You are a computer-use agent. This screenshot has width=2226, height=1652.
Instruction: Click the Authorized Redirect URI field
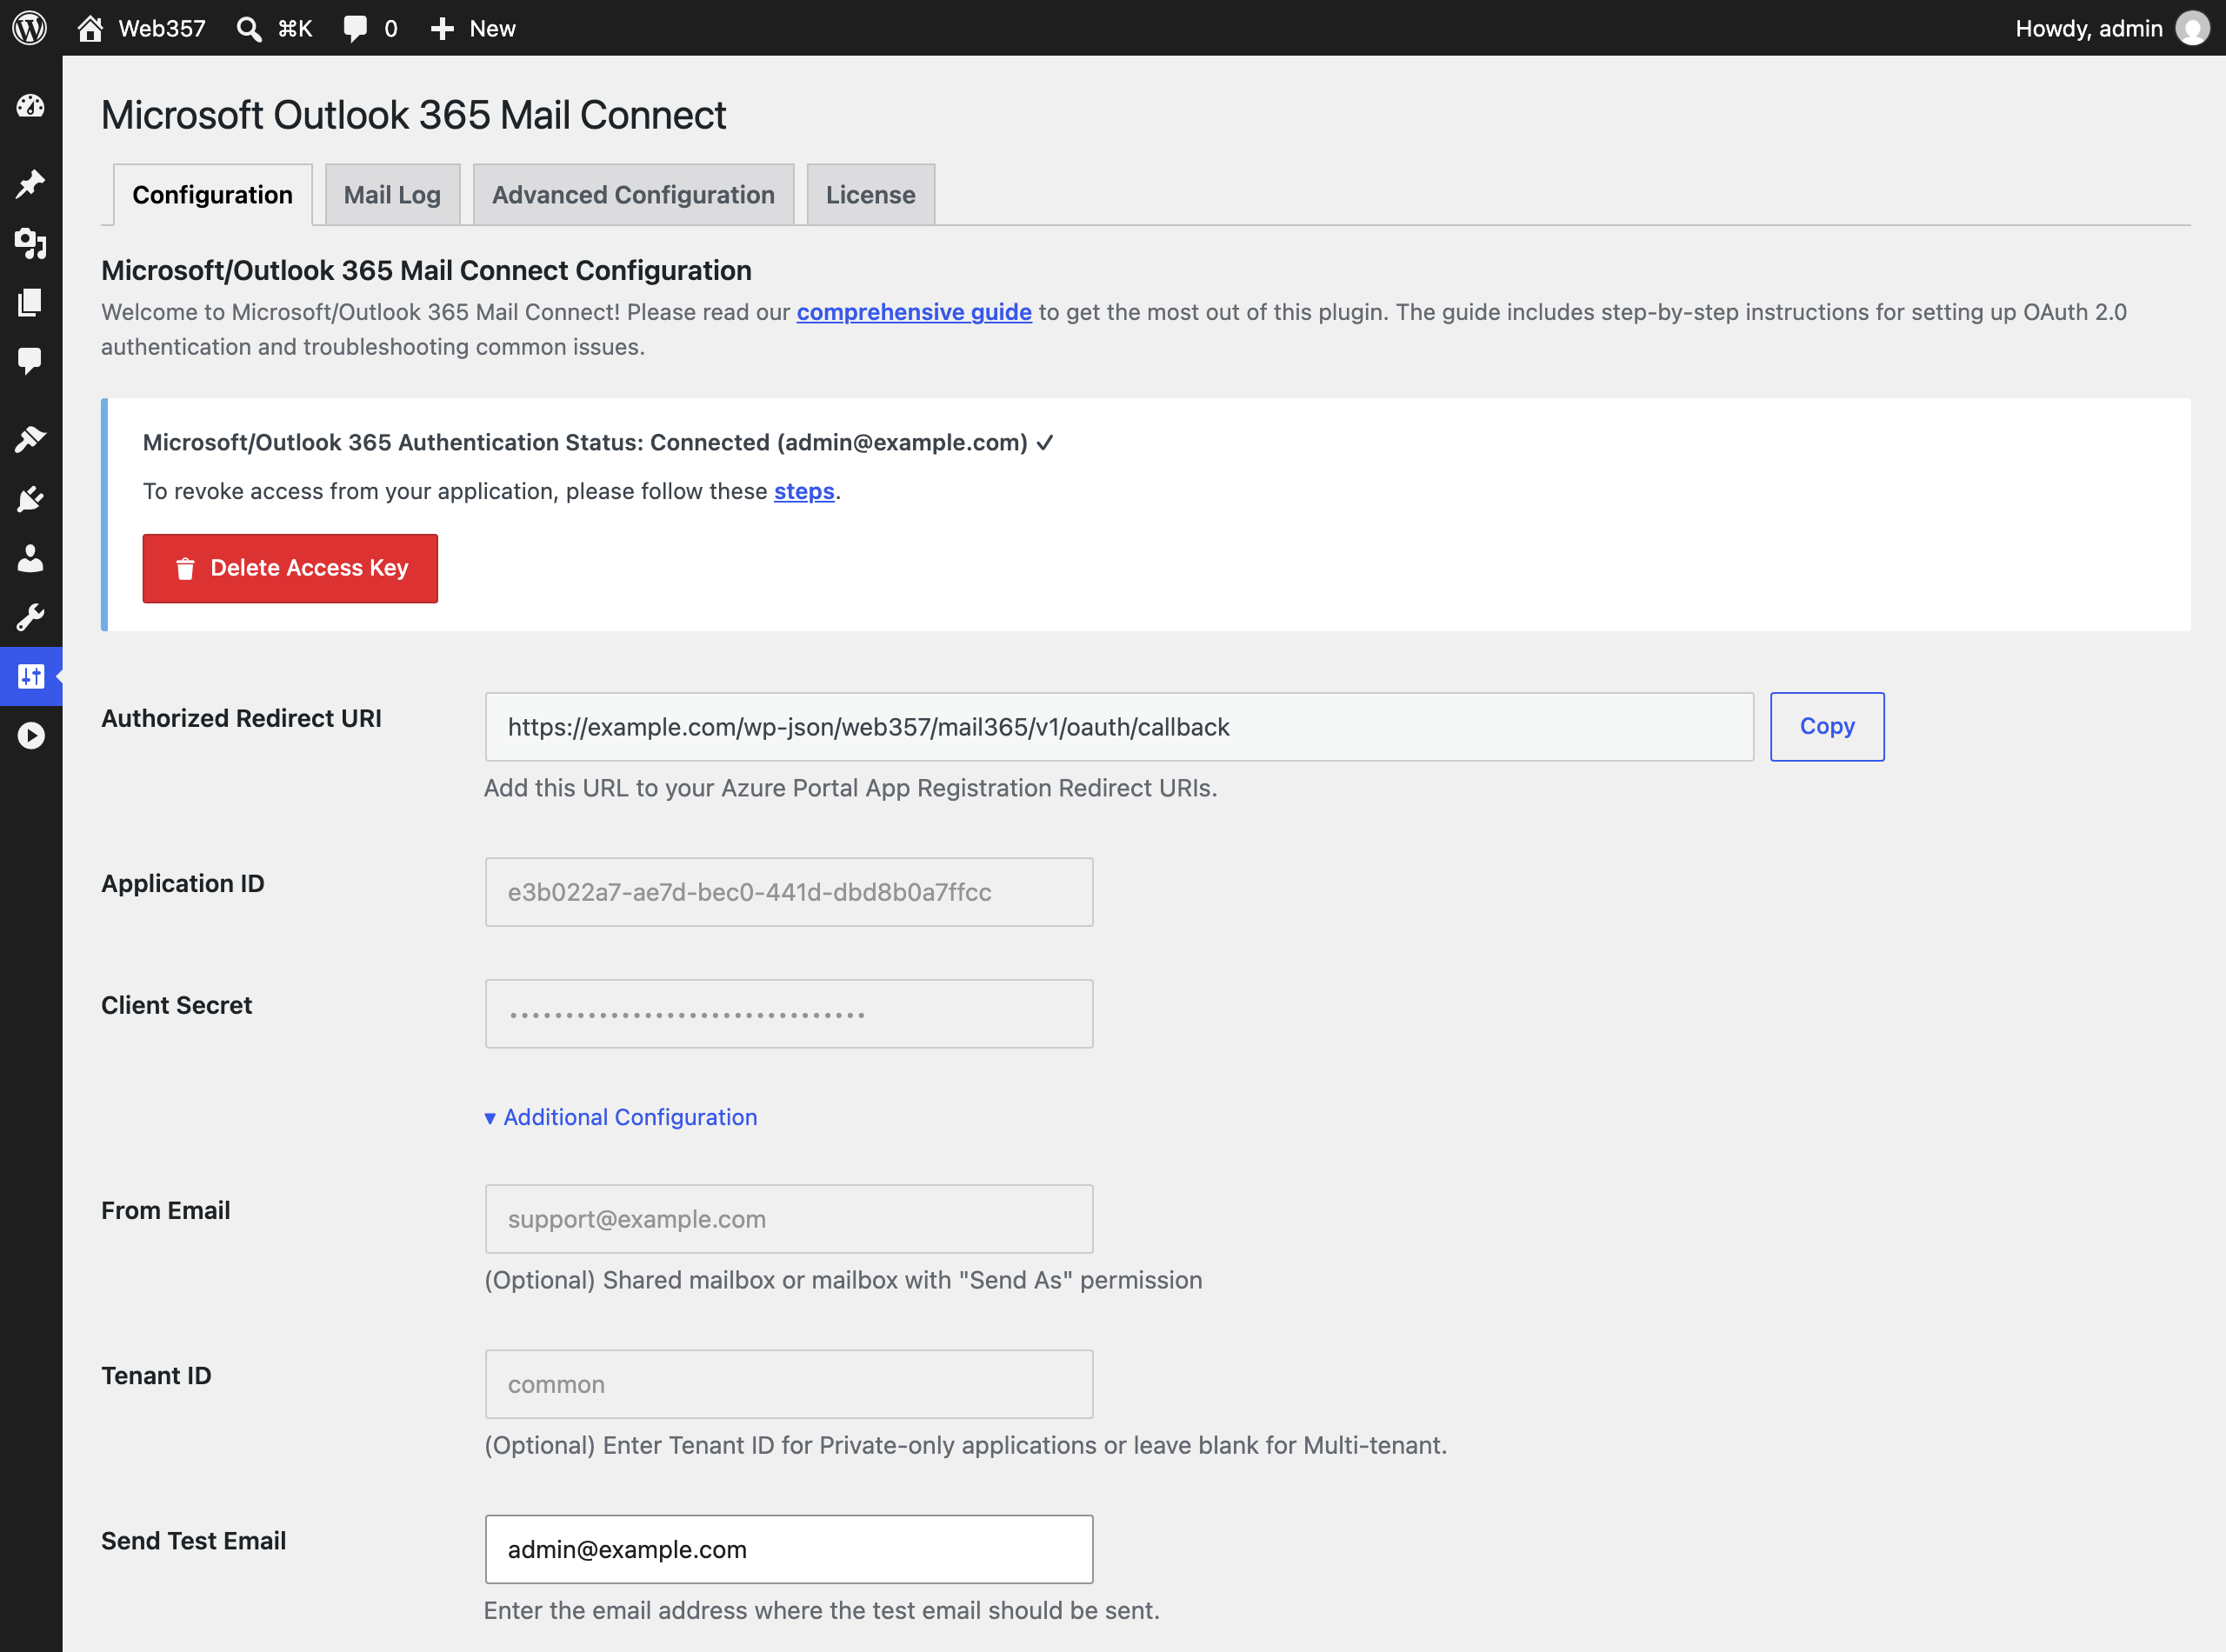tap(1119, 727)
